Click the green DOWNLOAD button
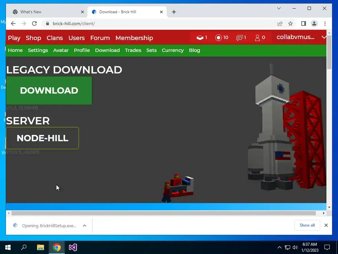The height and width of the screenshot is (254, 338). [49, 91]
